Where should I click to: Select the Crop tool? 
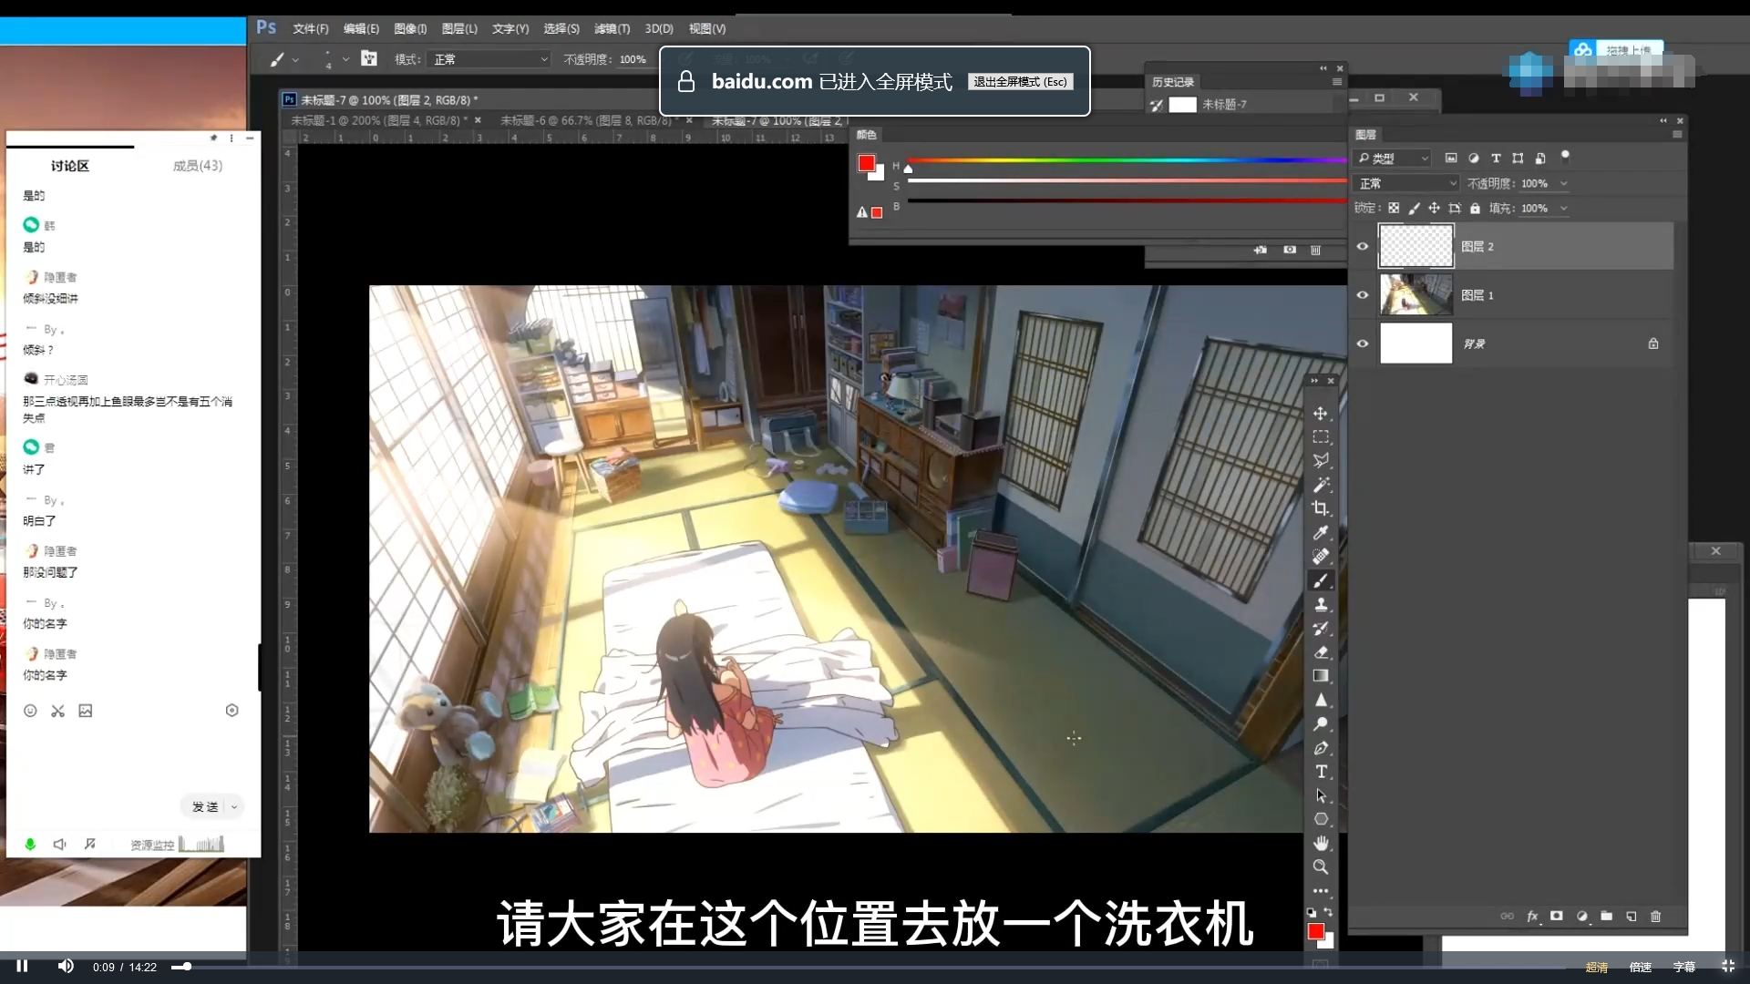pyautogui.click(x=1320, y=508)
